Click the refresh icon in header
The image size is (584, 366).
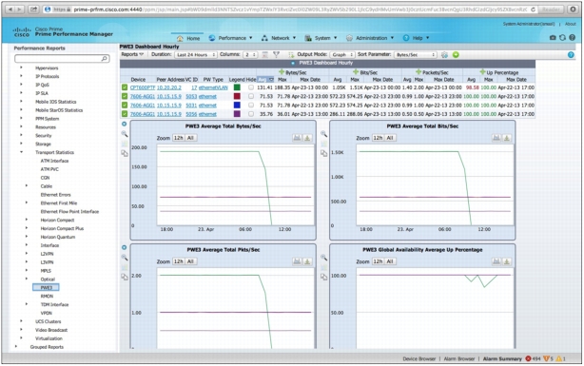click(562, 38)
